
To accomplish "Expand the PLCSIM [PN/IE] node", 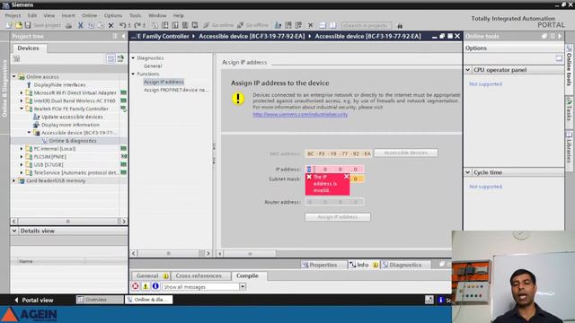I will pos(22,157).
